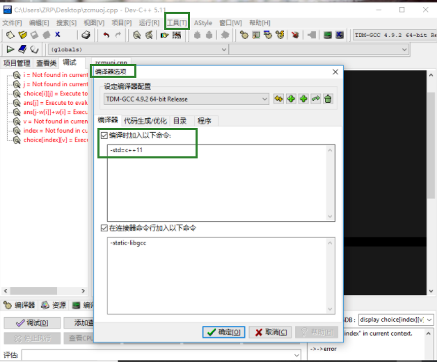Click the New file toolbar icon
This screenshot has height=362, width=437.
pyautogui.click(x=10, y=35)
